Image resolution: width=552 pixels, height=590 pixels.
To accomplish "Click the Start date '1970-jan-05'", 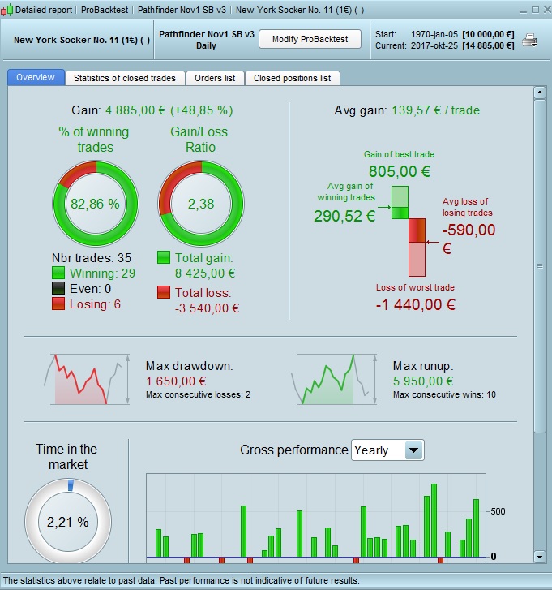I will point(434,34).
